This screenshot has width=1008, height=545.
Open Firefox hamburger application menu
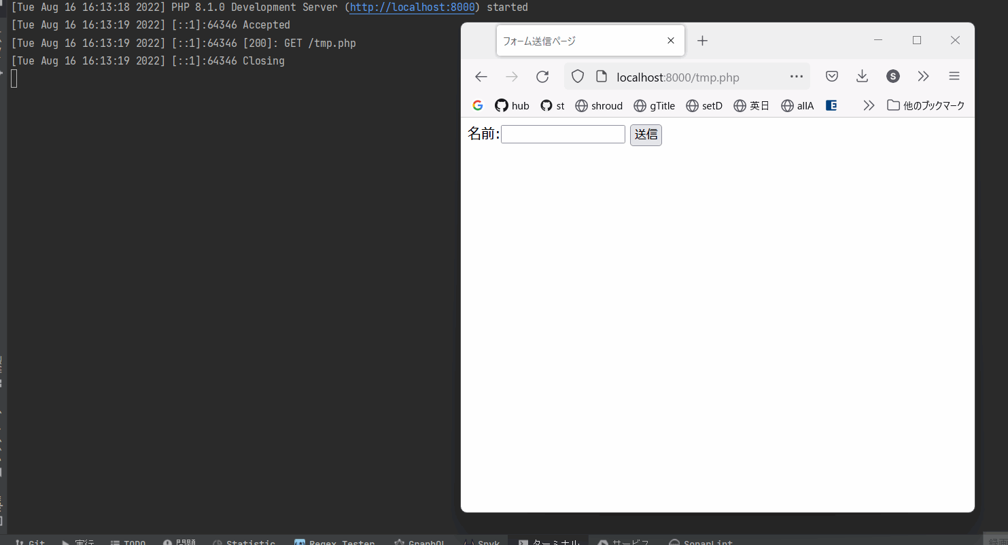[954, 77]
